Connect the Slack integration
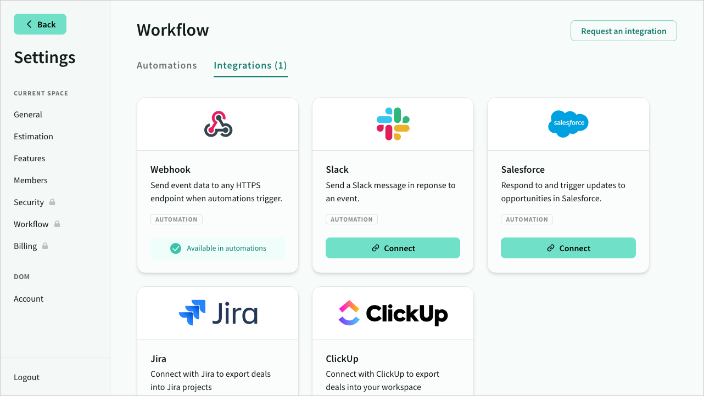Image resolution: width=704 pixels, height=396 pixels. pos(393,248)
